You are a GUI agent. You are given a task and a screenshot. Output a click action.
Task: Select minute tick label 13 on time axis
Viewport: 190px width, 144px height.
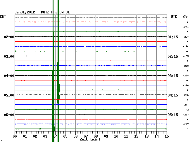coord(146,136)
